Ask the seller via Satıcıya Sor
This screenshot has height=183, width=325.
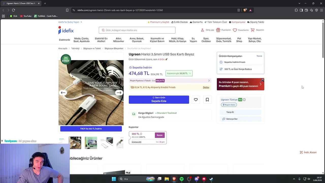click(x=240, y=119)
